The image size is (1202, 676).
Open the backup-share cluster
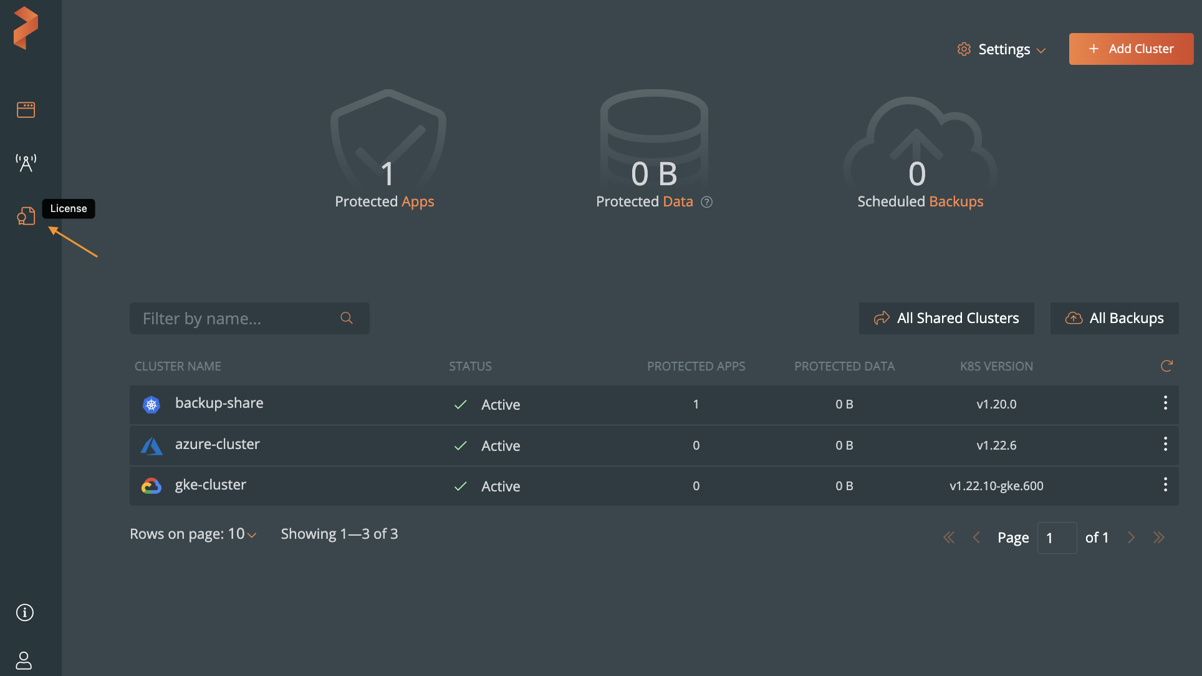coord(219,403)
